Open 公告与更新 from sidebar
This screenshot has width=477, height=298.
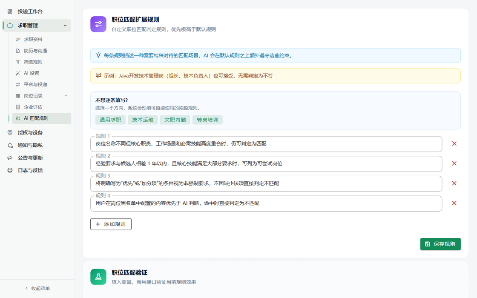[37, 158]
